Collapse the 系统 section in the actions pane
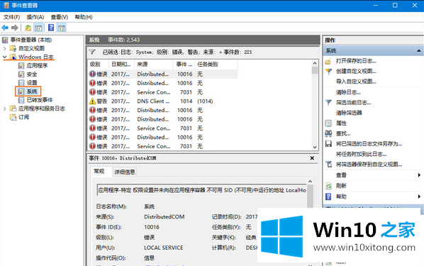The height and width of the screenshot is (266, 424). click(x=418, y=50)
